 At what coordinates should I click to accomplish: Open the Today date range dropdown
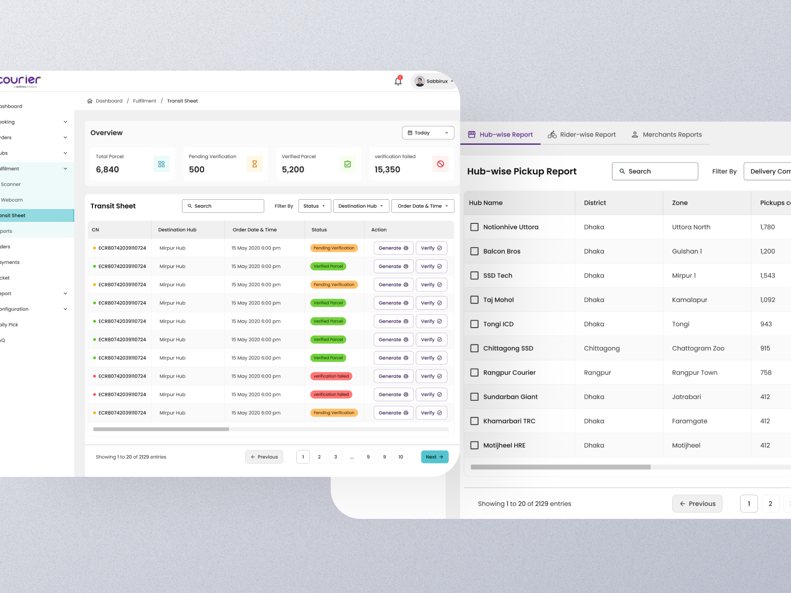[428, 133]
